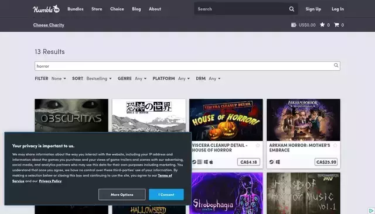Image resolution: width=375 pixels, height=214 pixels.
Task: Click the I Consent button
Action: click(166, 195)
